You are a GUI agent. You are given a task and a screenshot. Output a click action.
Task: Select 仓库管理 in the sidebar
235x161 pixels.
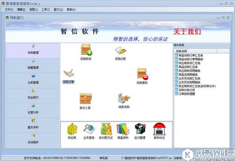[33, 80]
